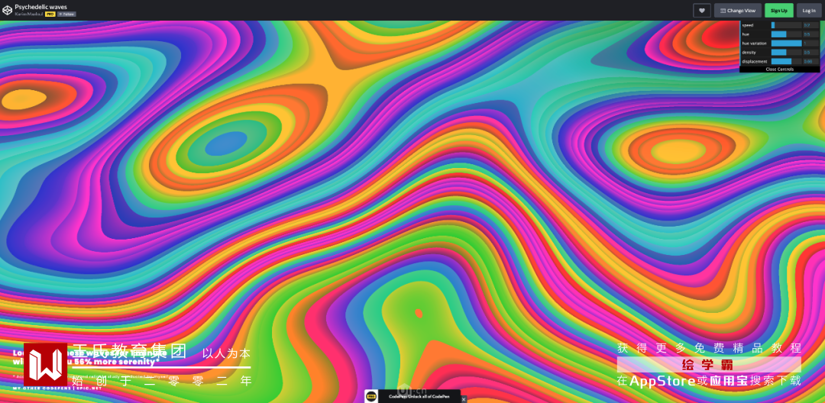Image resolution: width=825 pixels, height=403 pixels.
Task: Click the PRO badge in the bottom banner
Action: point(371,397)
